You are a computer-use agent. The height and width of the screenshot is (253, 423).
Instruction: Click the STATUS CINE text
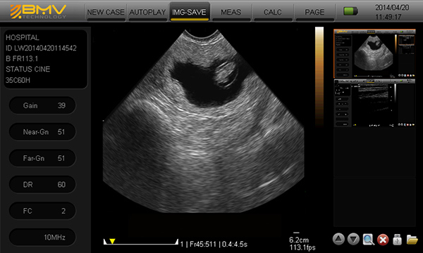point(27,69)
